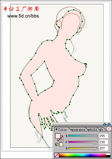
Task: Pick white at the spectrum bar's right end
Action: (x=108, y=154)
